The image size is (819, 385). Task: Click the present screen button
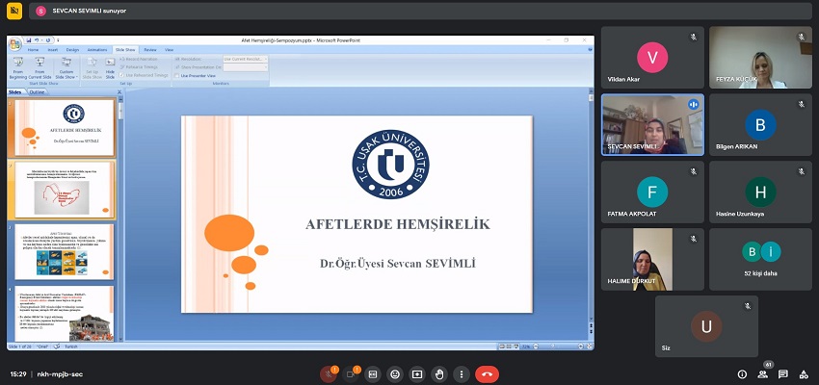(417, 373)
